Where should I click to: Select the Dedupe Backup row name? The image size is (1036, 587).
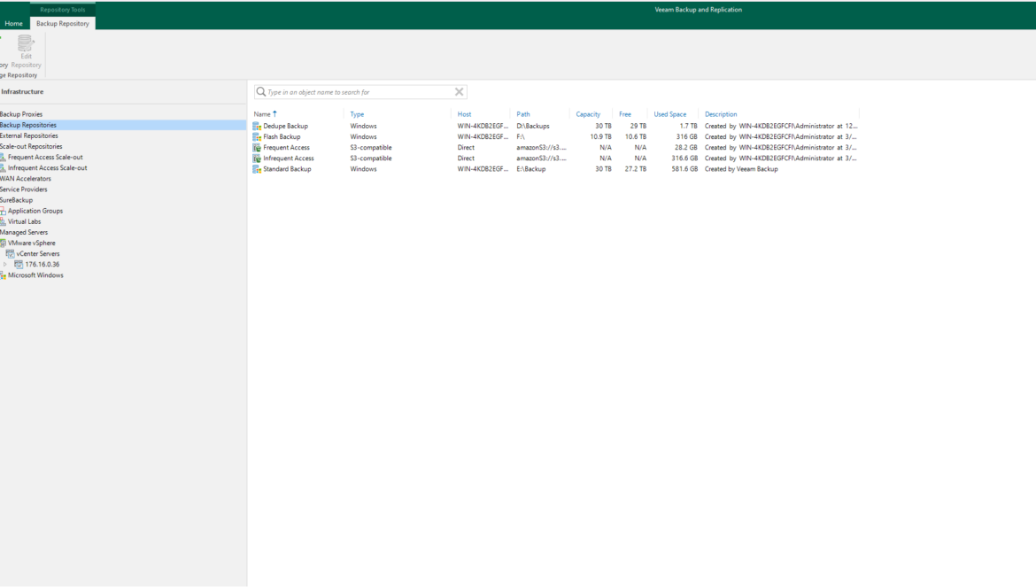pyautogui.click(x=285, y=126)
